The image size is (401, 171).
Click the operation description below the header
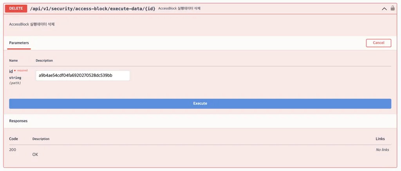(32, 24)
